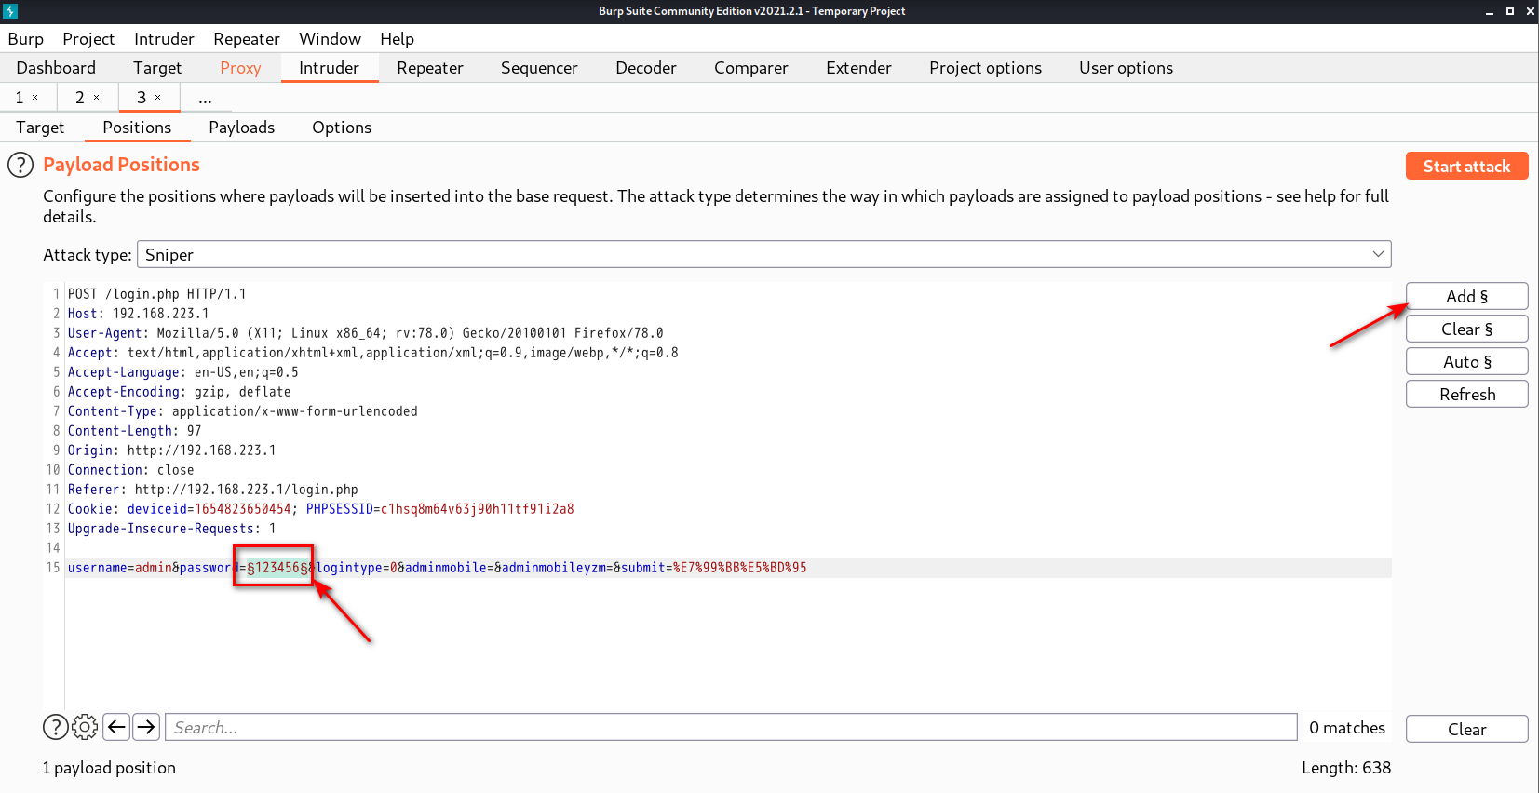The height and width of the screenshot is (793, 1539).
Task: Open the Window menu
Action: click(330, 39)
